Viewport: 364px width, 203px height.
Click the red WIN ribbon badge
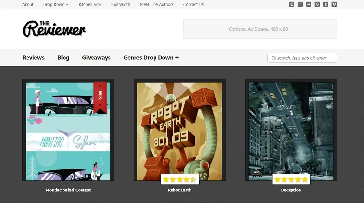[100, 97]
